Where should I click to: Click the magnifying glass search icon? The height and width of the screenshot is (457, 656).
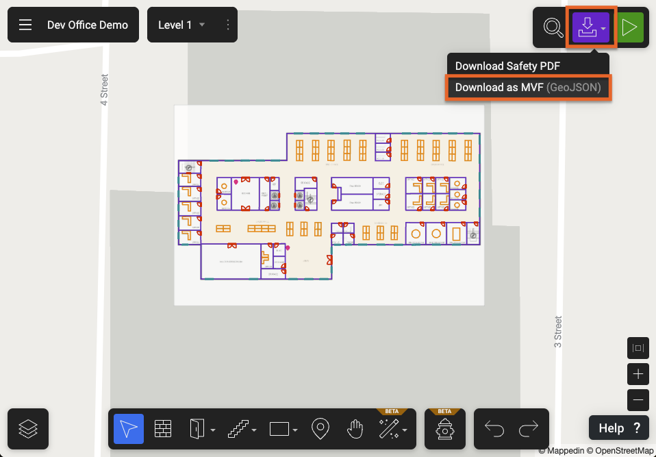click(553, 27)
